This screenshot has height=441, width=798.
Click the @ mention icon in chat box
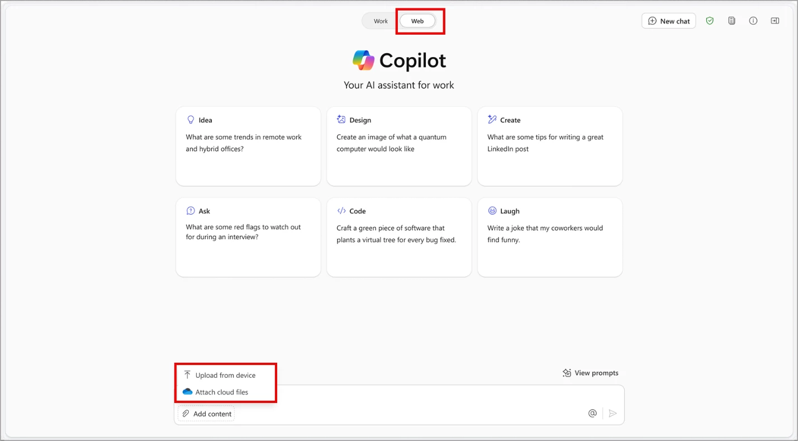click(x=592, y=413)
